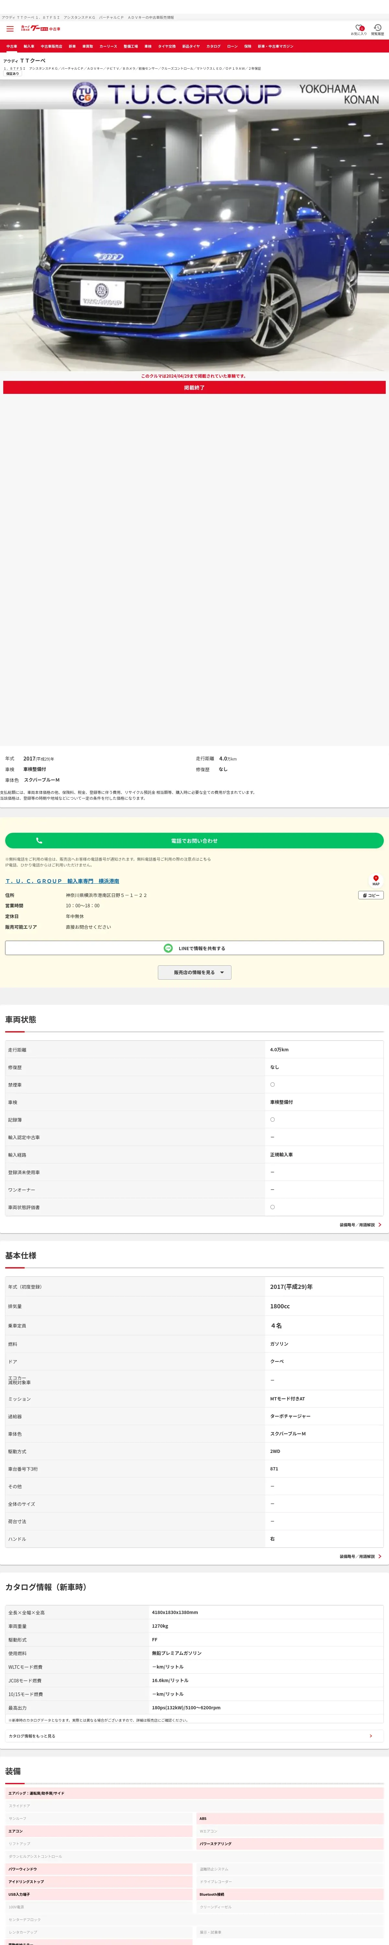Open 装備略号/用語解説 link under 基本仕様
This screenshot has height=1945, width=389.
tap(360, 1556)
